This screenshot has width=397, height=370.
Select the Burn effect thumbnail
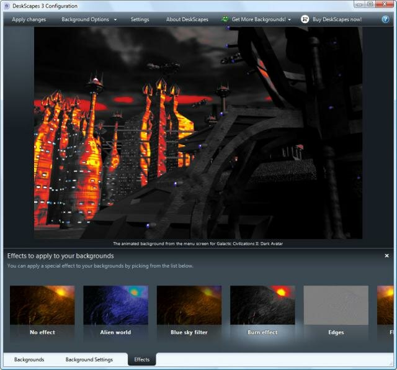[x=262, y=305]
